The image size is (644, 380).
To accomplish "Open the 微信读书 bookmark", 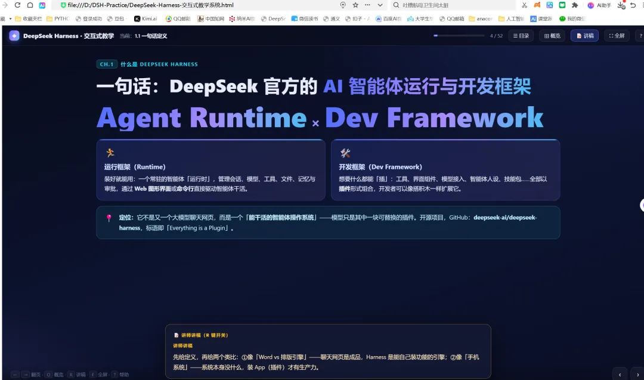I will click(x=304, y=18).
